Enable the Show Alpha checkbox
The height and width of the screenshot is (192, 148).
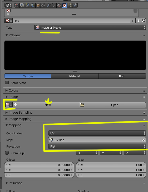7,83
